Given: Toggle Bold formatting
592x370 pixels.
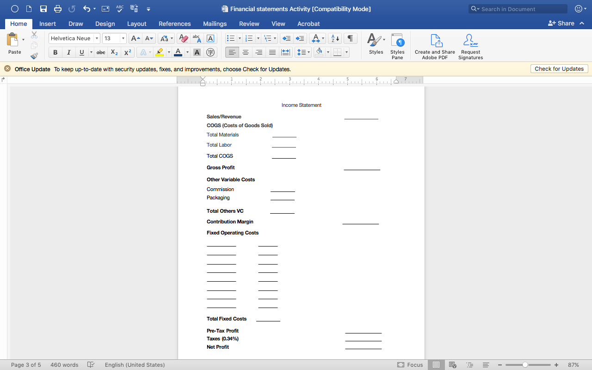Looking at the screenshot, I should pyautogui.click(x=55, y=52).
